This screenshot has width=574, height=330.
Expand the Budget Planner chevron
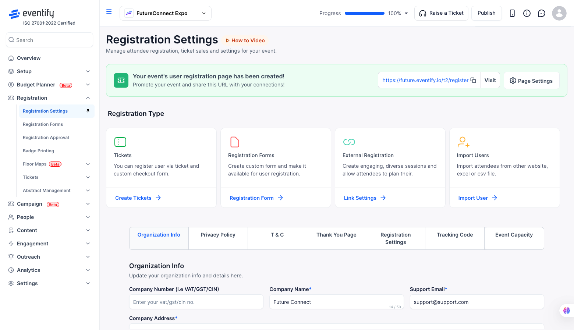(88, 85)
